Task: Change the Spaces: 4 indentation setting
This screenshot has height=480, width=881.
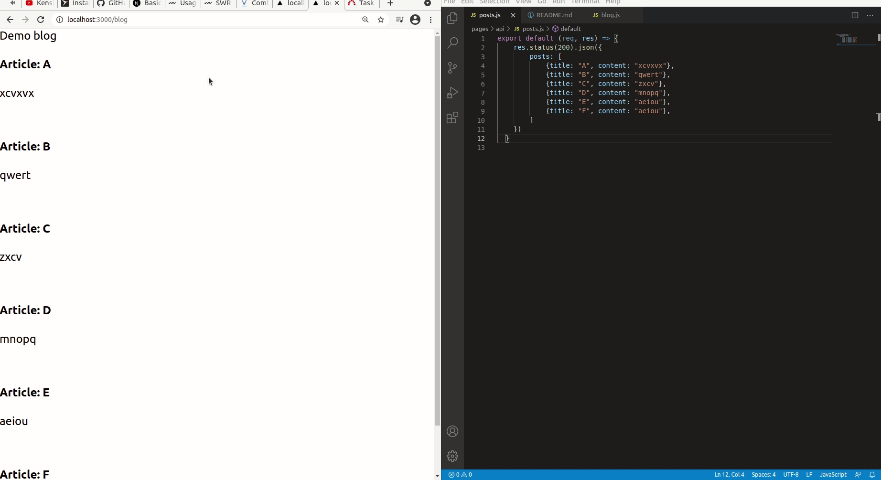Action: pyautogui.click(x=764, y=474)
